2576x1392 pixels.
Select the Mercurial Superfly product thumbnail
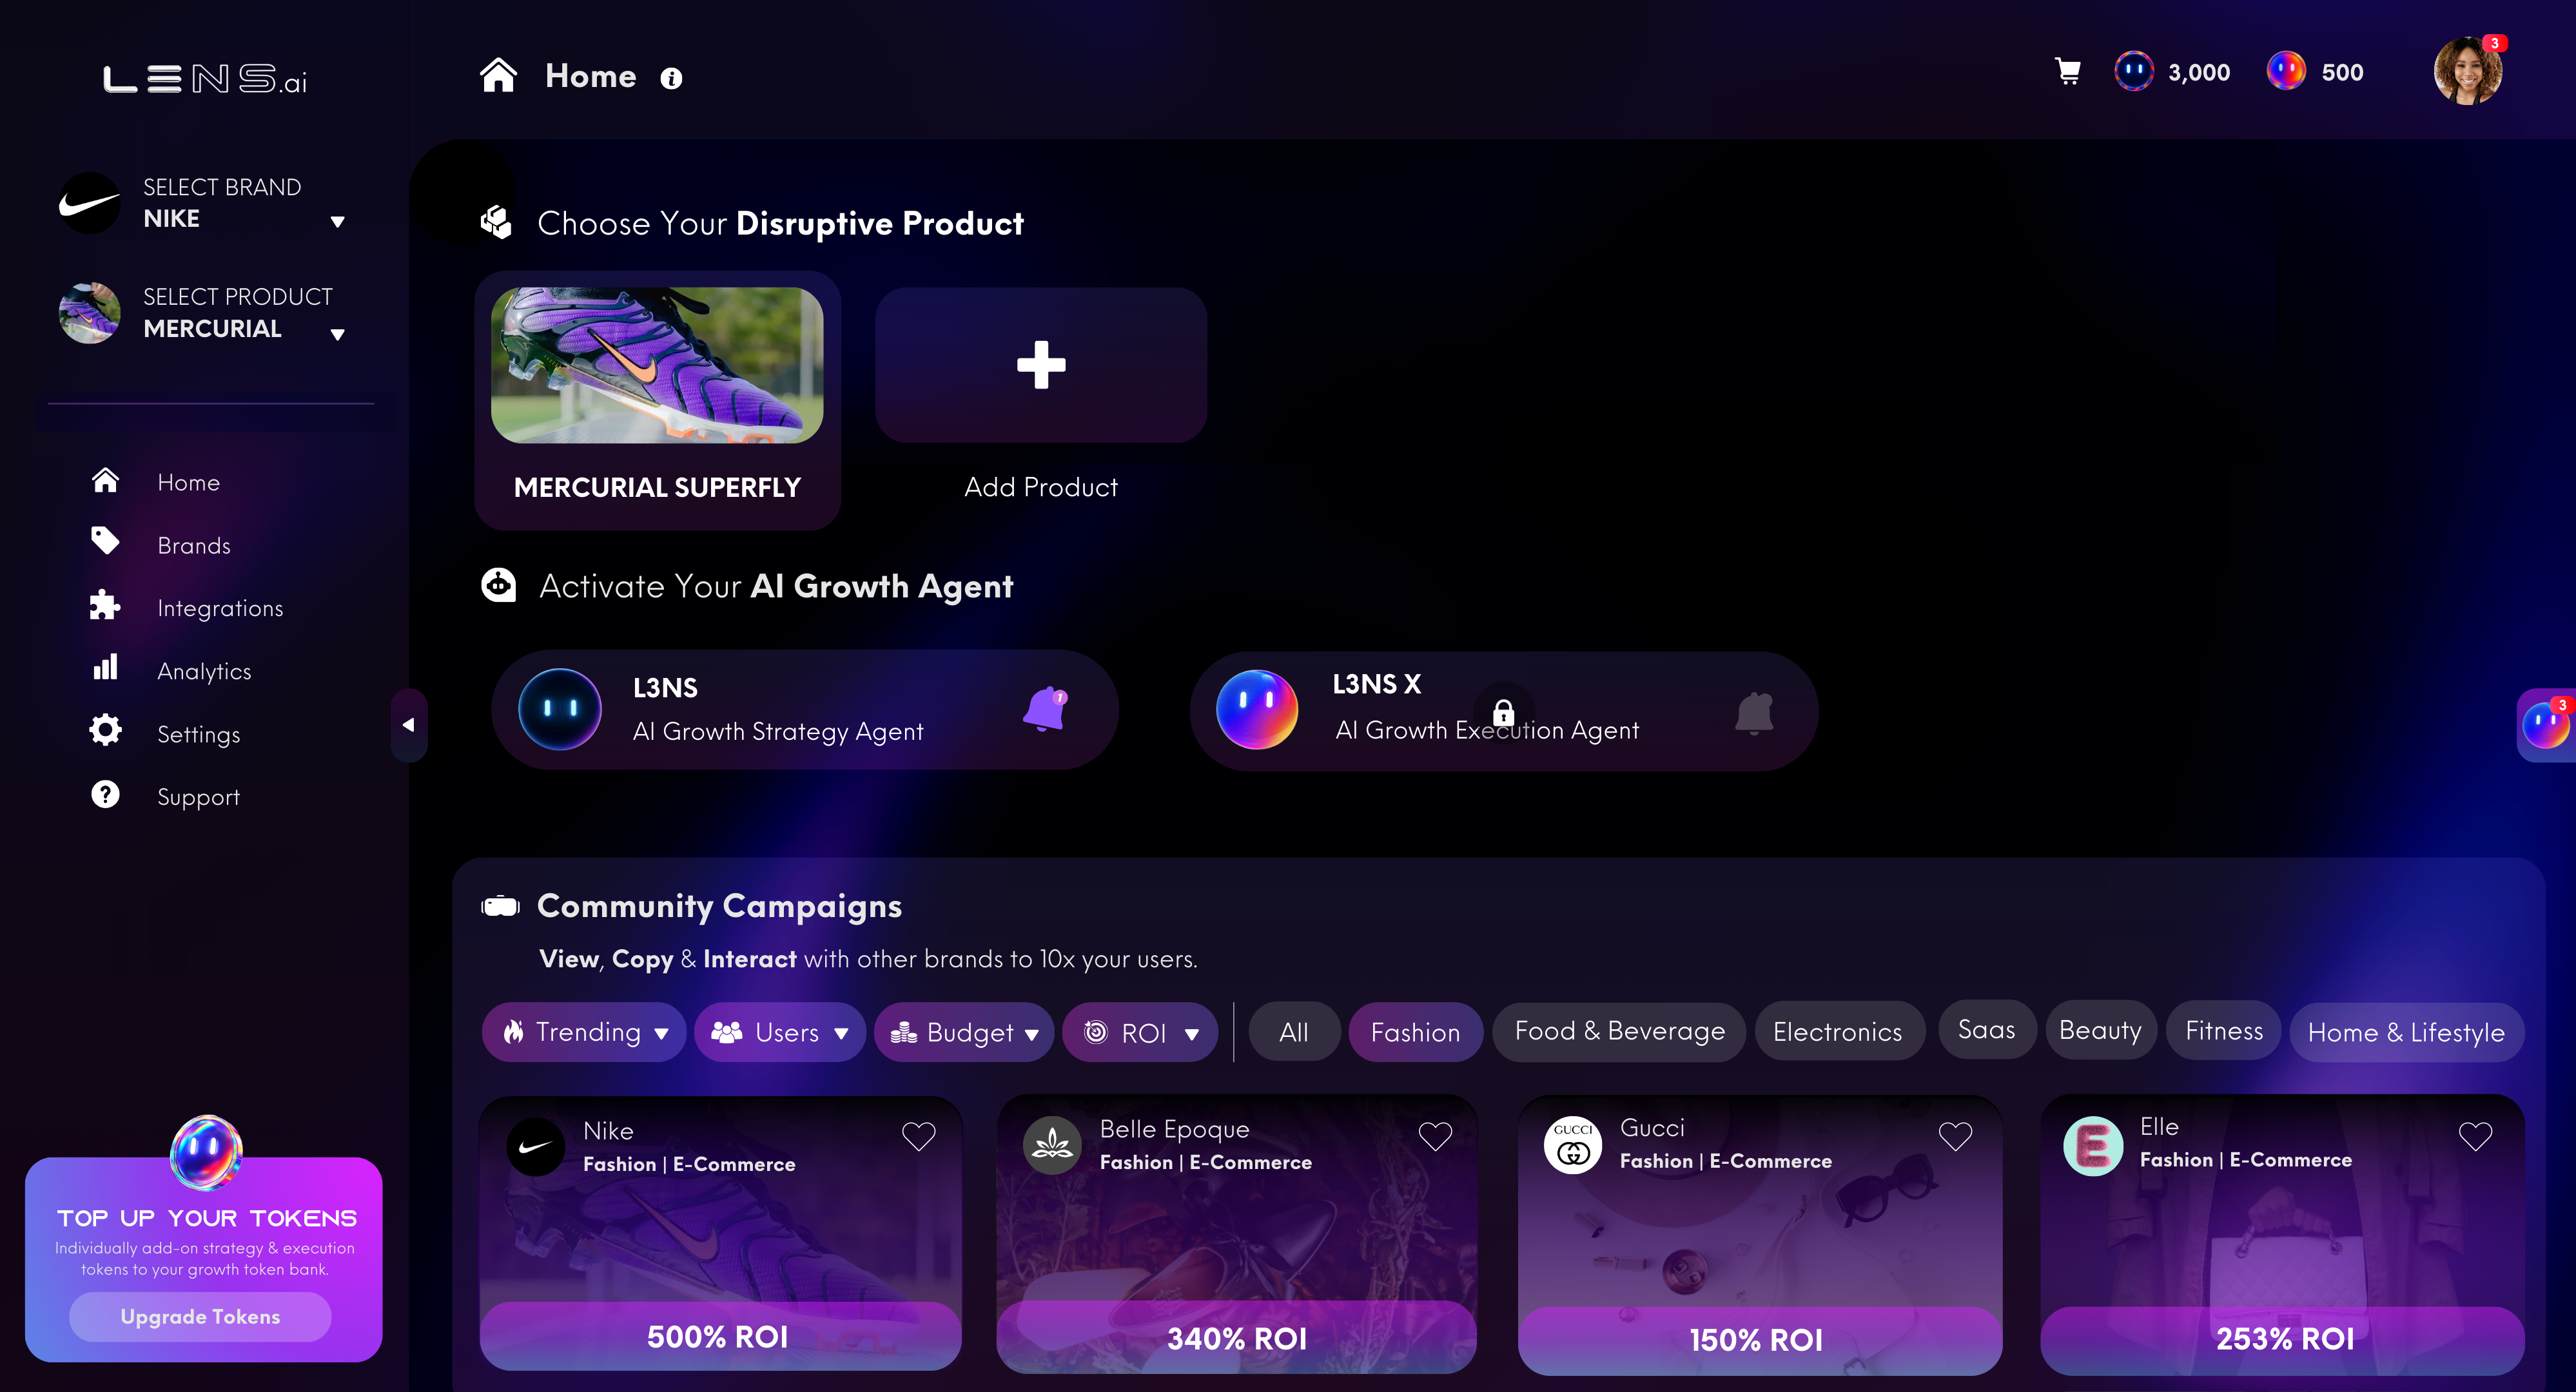coord(657,365)
